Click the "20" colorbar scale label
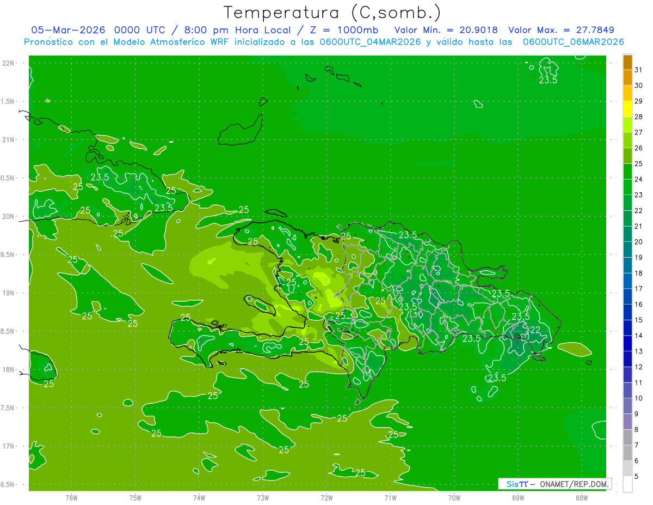 638,242
